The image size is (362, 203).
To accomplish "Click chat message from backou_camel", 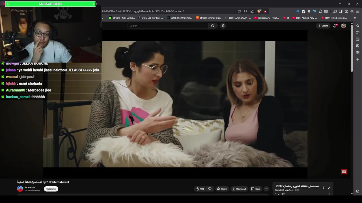I will point(23,97).
